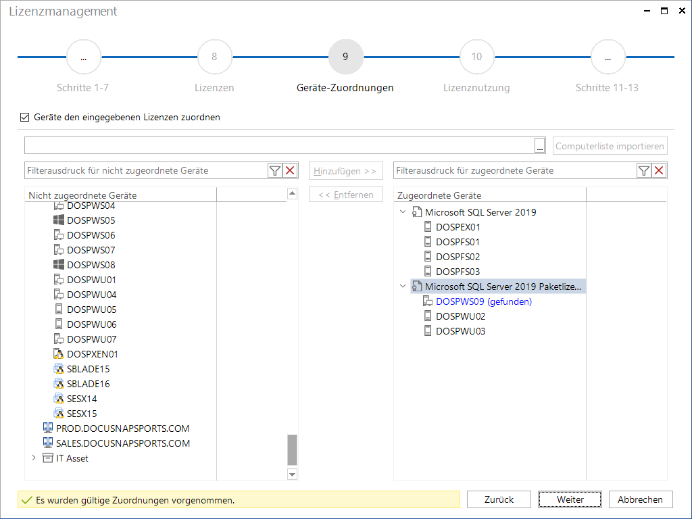This screenshot has width=692, height=519.
Task: Click the icon beside SESX14
Action: coord(59,399)
